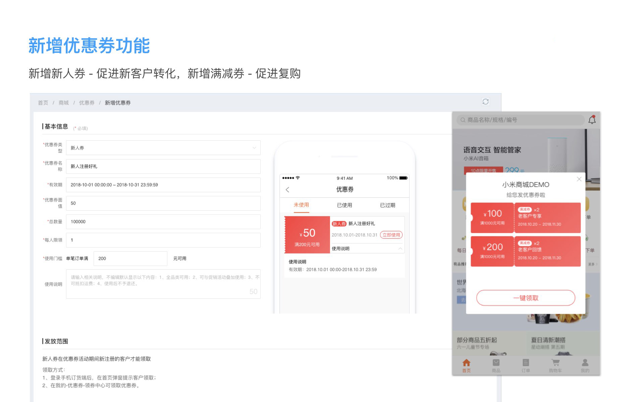
Task: Click the 商品名称 search field
Action: (x=520, y=120)
